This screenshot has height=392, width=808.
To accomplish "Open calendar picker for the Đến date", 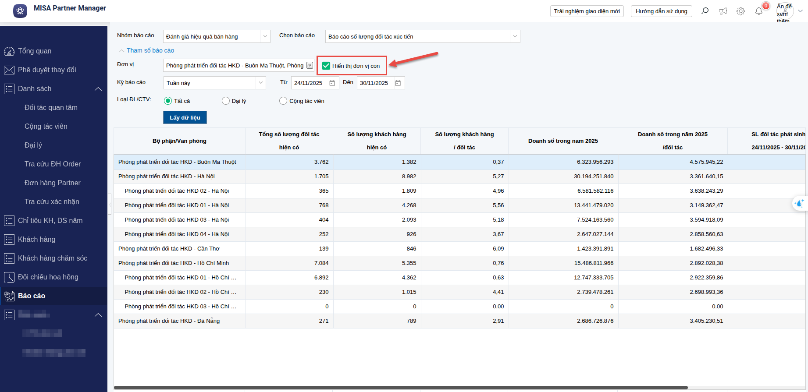I will click(x=398, y=83).
